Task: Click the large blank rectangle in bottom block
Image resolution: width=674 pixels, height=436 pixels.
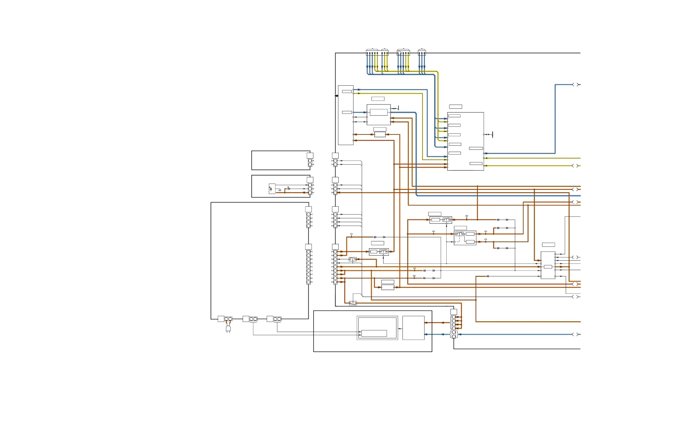Action: (x=413, y=328)
